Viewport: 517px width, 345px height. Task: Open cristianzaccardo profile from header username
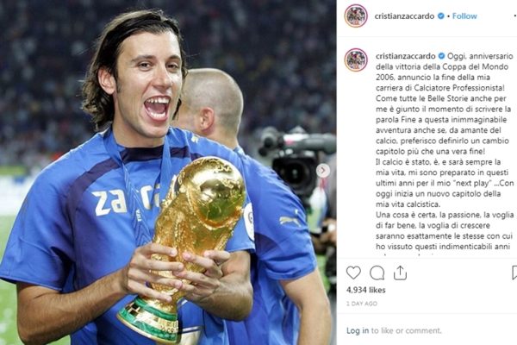[x=404, y=16]
